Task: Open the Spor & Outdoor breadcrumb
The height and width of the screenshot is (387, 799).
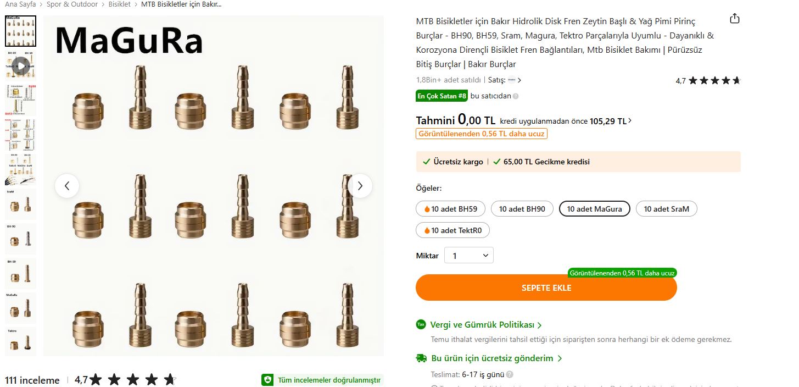Action: (72, 4)
